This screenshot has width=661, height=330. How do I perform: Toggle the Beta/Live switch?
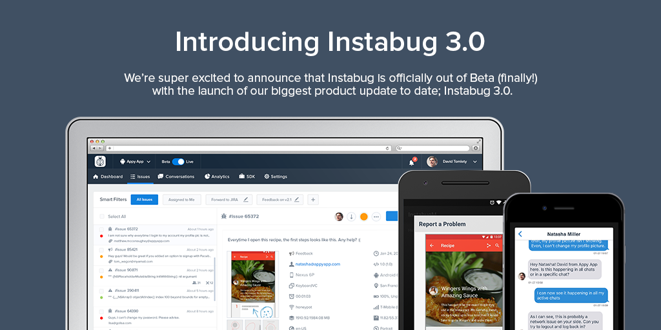(x=178, y=162)
